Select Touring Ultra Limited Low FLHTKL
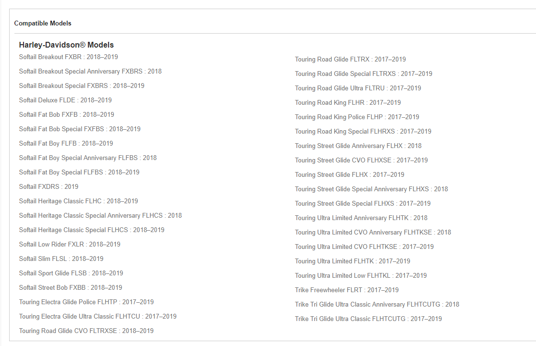 361,275
